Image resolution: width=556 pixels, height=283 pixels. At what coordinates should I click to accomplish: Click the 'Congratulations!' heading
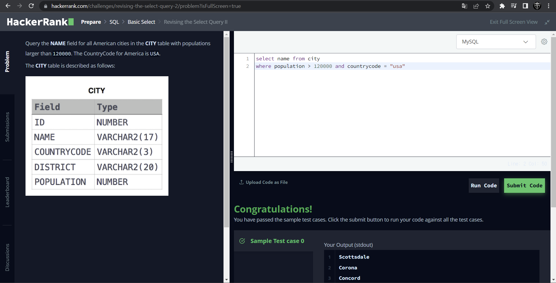273,209
